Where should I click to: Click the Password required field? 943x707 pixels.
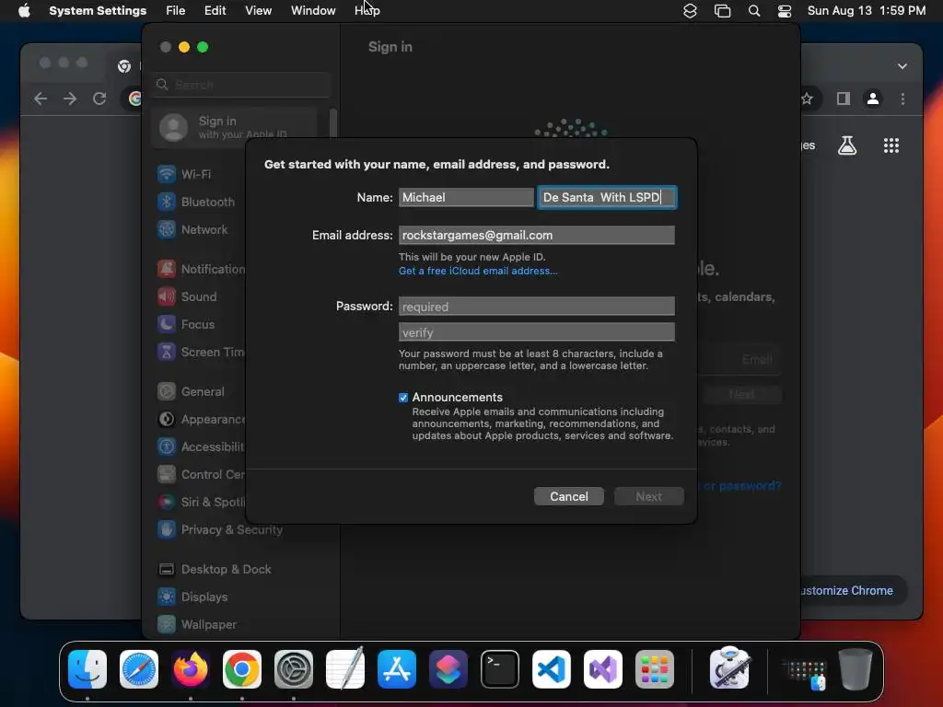(x=537, y=307)
